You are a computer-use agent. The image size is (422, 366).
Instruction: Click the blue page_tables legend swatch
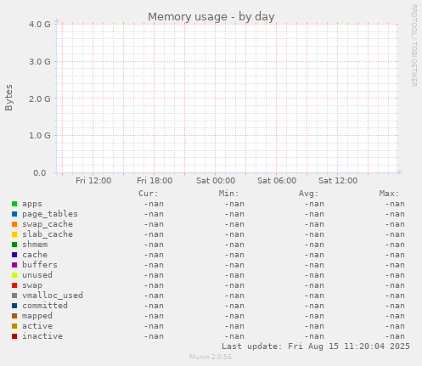pyautogui.click(x=14, y=214)
